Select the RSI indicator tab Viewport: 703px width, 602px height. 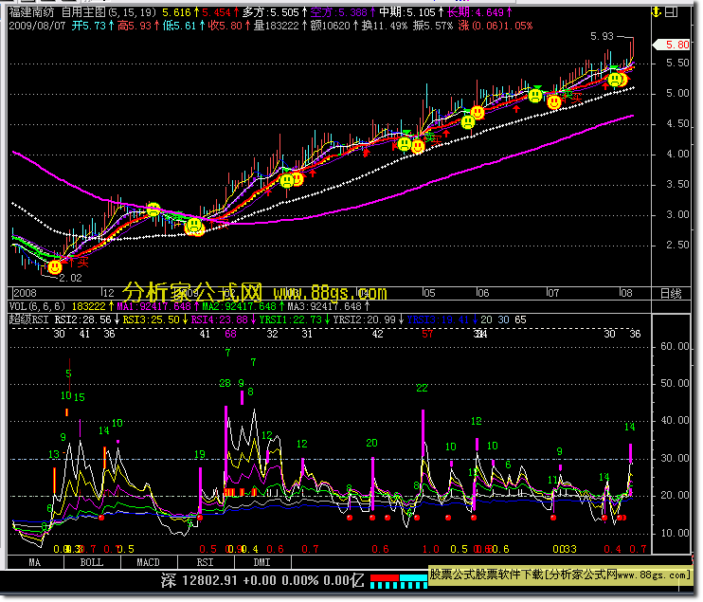click(x=206, y=562)
